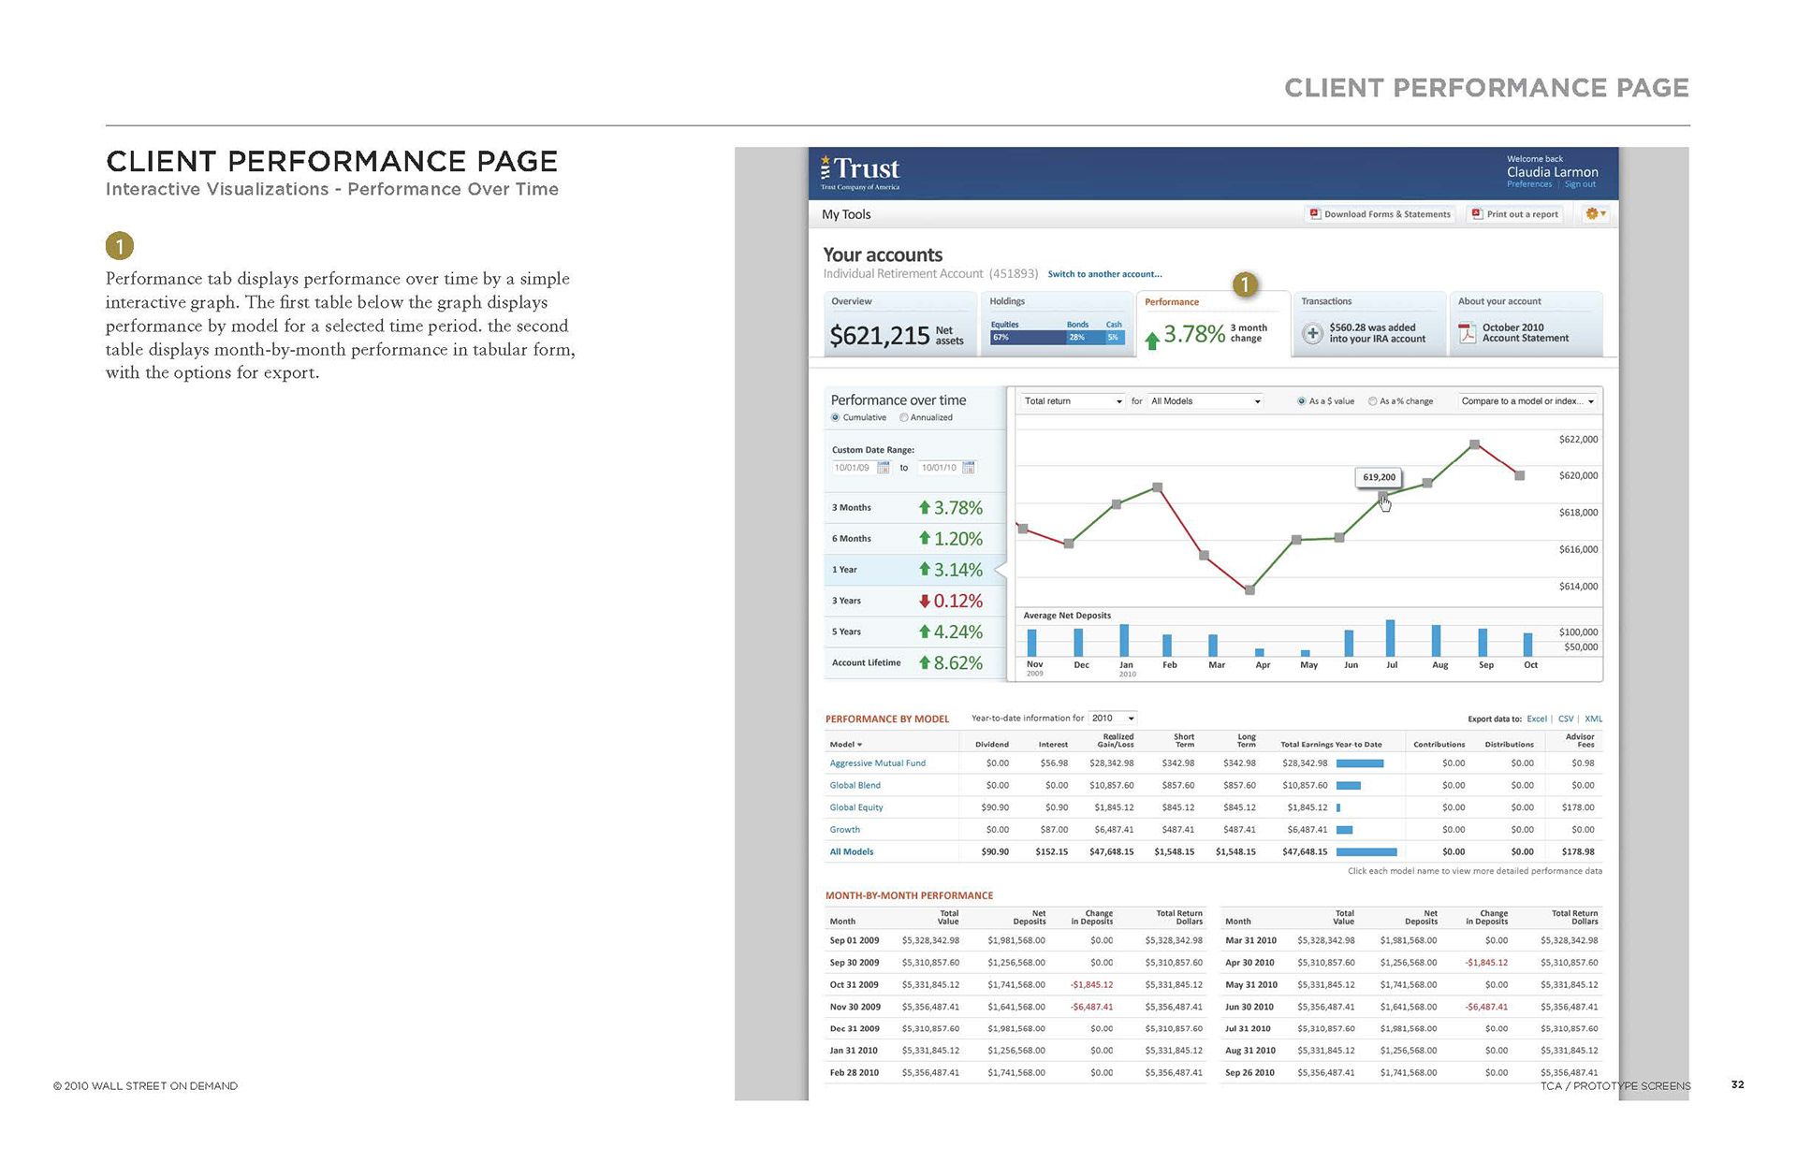Open Global Equity model details
Screen dimensions: 1797x1162
[855, 807]
